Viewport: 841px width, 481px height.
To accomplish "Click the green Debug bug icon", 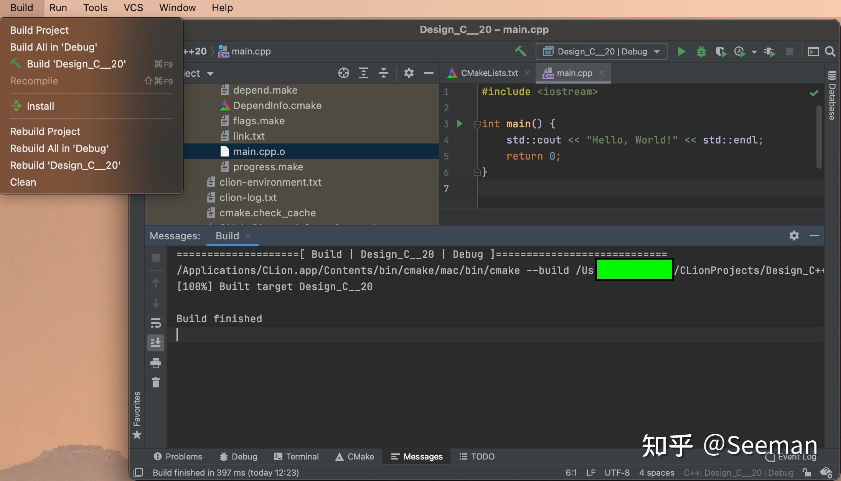I will coord(701,51).
